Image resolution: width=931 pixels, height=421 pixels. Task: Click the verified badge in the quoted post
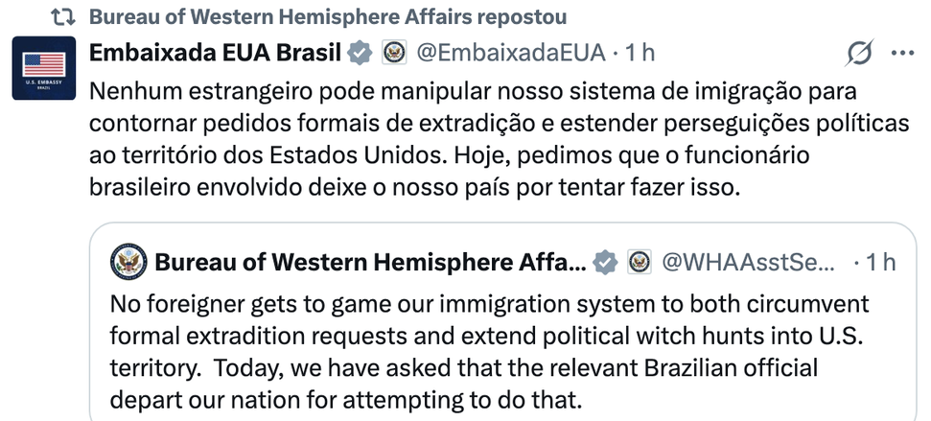604,262
